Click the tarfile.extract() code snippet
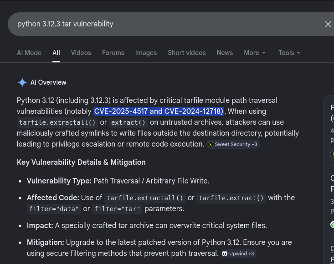 (231, 198)
